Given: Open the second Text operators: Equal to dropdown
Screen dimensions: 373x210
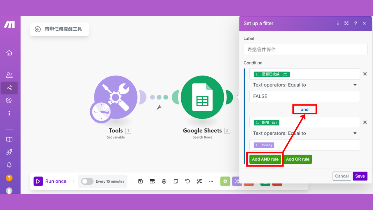Looking at the screenshot, I should (x=305, y=133).
